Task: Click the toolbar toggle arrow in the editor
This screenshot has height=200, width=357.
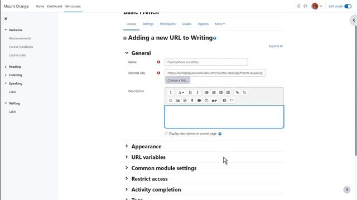Action: click(x=171, y=93)
